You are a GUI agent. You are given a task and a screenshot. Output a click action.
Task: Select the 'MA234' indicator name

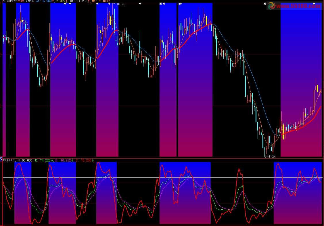(30, 1)
